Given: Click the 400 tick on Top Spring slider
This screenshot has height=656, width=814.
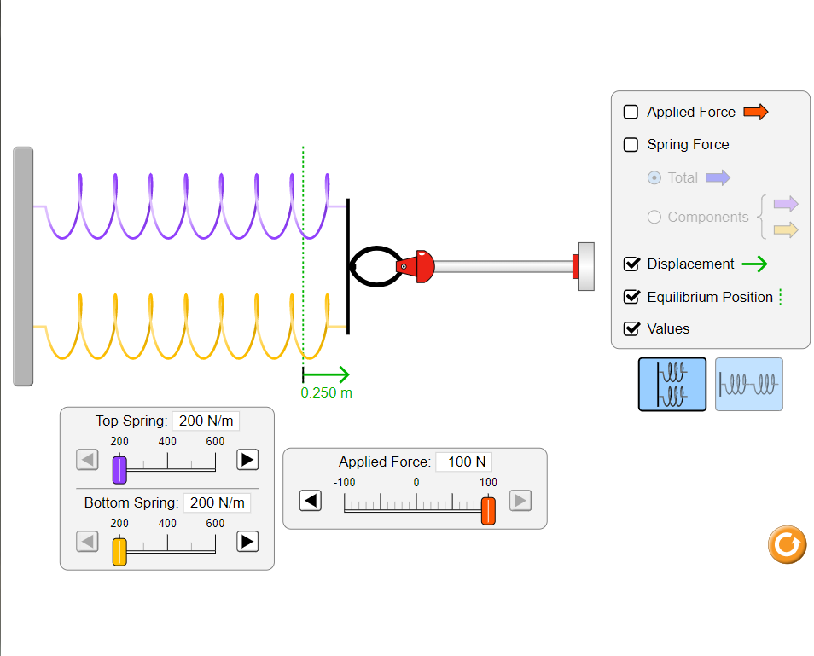Looking at the screenshot, I should point(167,461).
